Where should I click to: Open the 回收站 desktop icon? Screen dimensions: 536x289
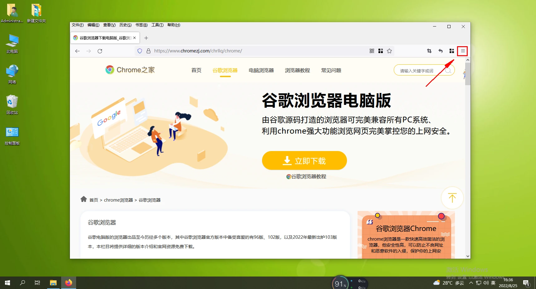coord(12,105)
